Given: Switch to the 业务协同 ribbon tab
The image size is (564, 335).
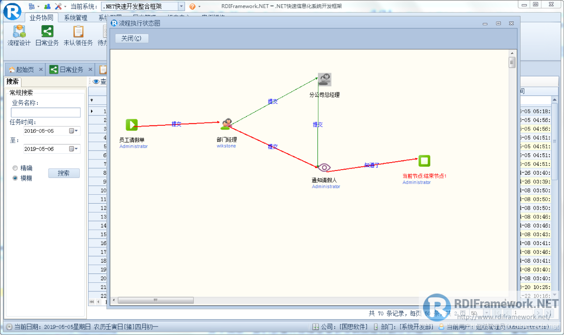Looking at the screenshot, I should pos(41,18).
